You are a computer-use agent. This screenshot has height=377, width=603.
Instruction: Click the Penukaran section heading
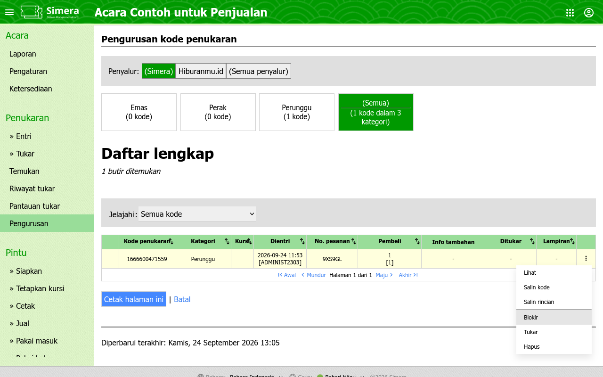pos(27,118)
